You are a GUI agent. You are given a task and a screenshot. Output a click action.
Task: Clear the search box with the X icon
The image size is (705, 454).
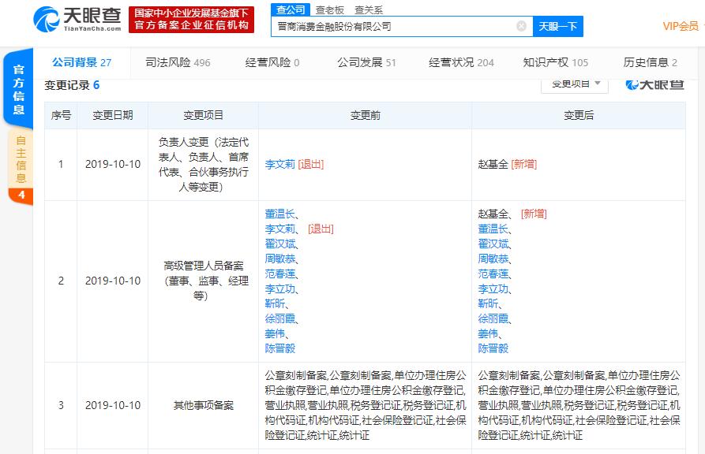(x=521, y=26)
